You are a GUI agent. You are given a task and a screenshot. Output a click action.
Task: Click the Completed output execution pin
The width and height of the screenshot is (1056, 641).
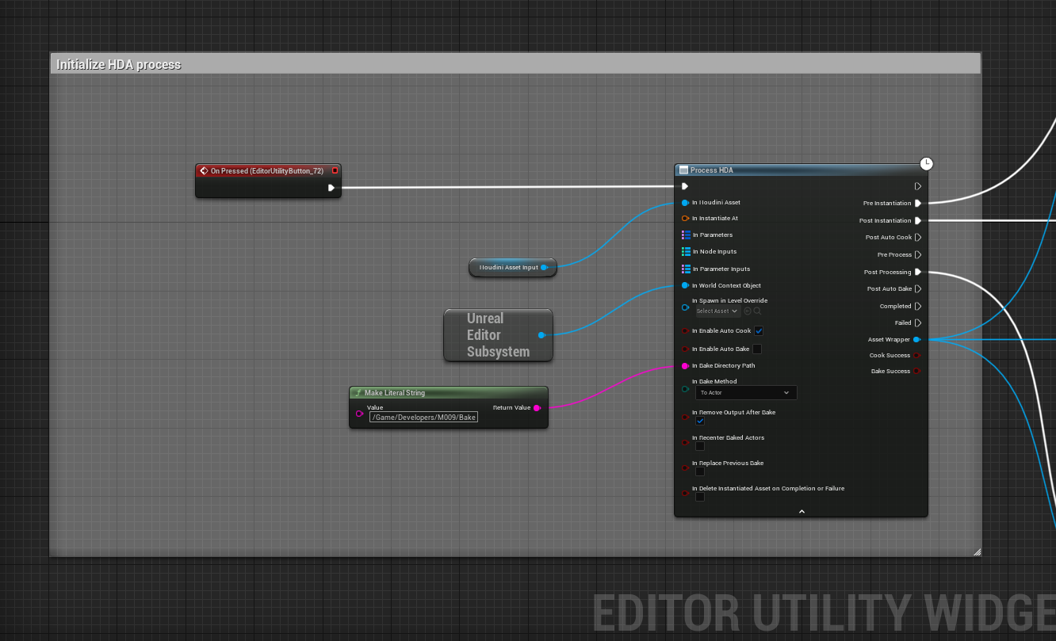[917, 306]
